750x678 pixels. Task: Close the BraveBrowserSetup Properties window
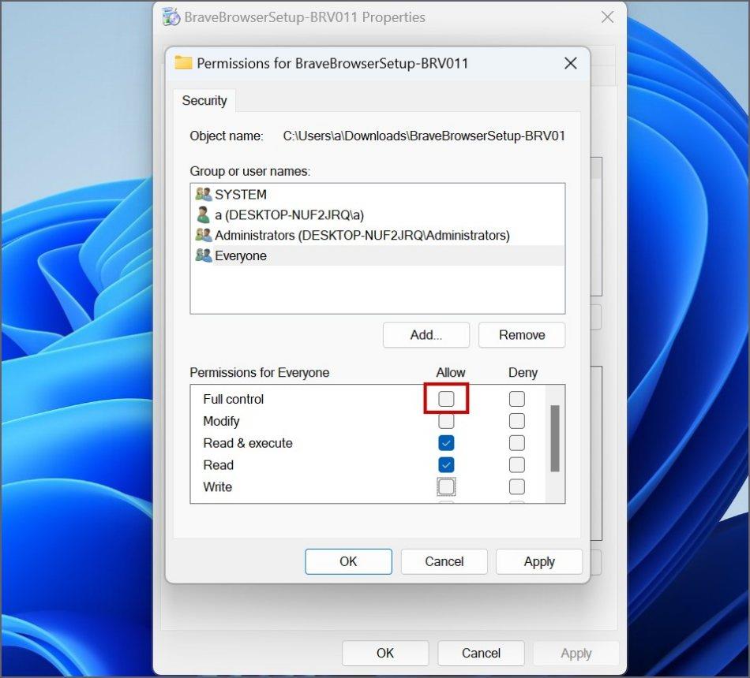coord(607,17)
